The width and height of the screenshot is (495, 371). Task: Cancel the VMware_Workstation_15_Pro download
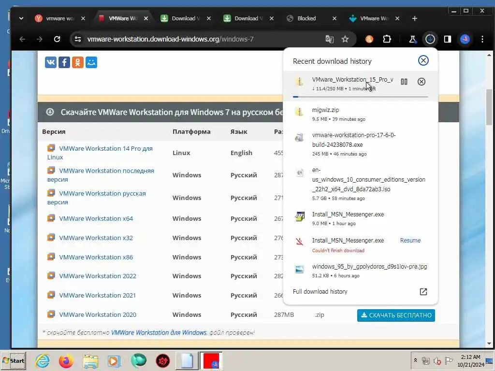(421, 82)
